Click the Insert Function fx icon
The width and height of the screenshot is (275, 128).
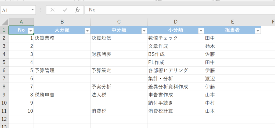click(x=77, y=10)
